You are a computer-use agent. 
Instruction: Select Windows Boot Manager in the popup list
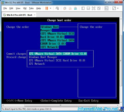43,57
